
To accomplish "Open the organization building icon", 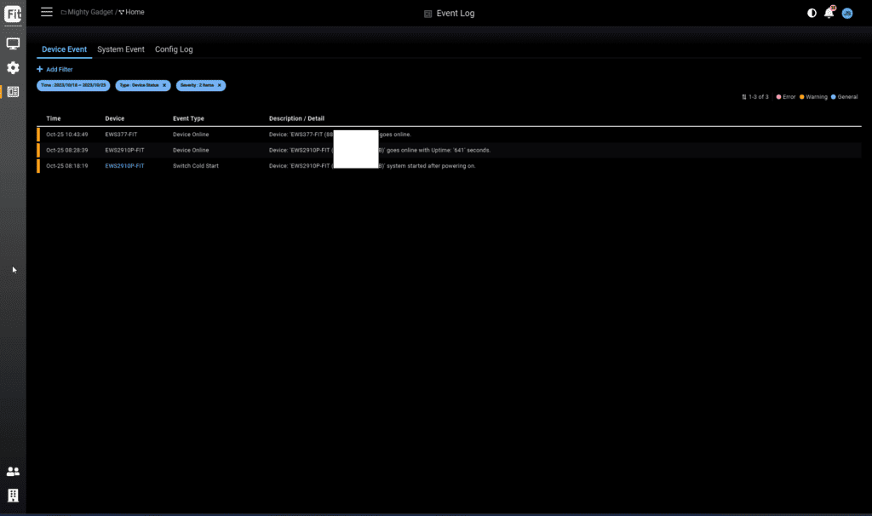I will pyautogui.click(x=13, y=496).
